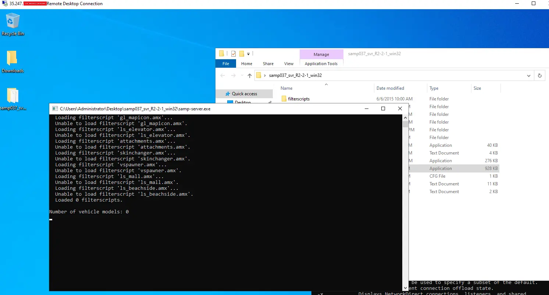Select the CFG File row
This screenshot has width=549, height=295.
[454, 176]
